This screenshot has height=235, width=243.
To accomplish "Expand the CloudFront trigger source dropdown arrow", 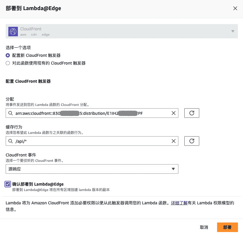I will pos(233,31).
